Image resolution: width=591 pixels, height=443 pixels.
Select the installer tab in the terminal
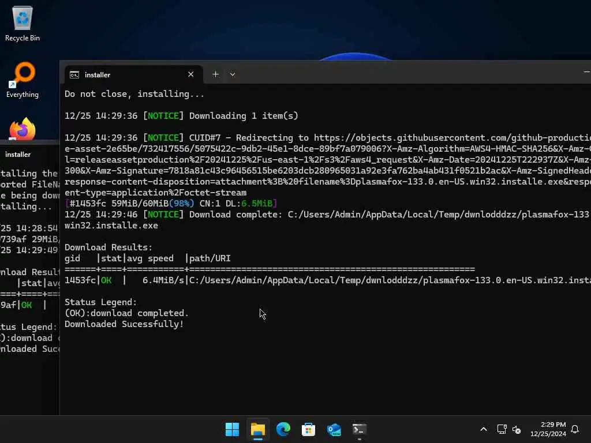[x=133, y=74]
